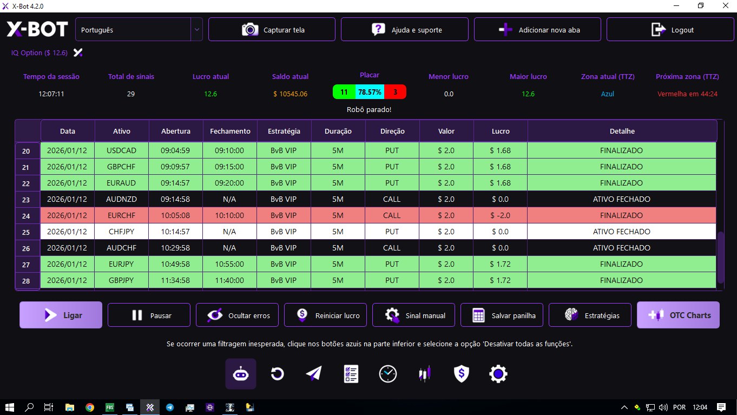Open the gear settings icon at bottom
737x415 pixels.
[498, 374]
